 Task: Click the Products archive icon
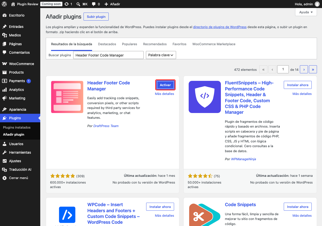pyautogui.click(x=5, y=72)
